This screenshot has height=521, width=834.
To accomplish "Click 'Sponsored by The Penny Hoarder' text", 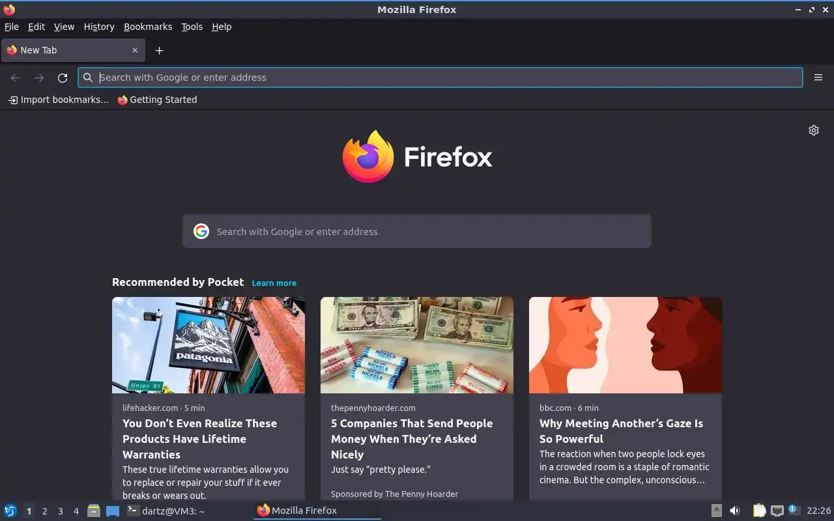I will point(394,494).
